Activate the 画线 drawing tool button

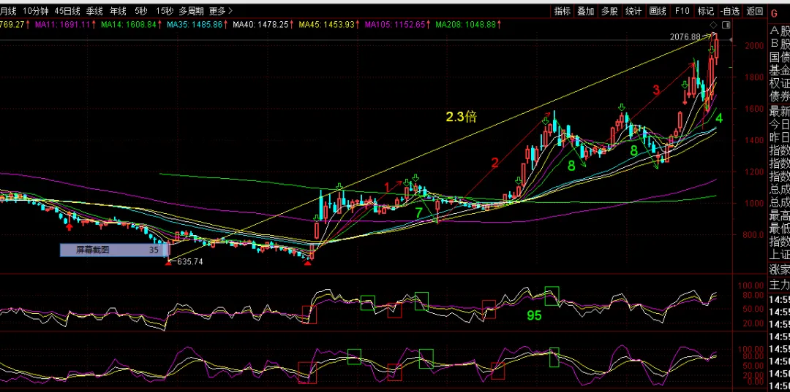point(658,10)
